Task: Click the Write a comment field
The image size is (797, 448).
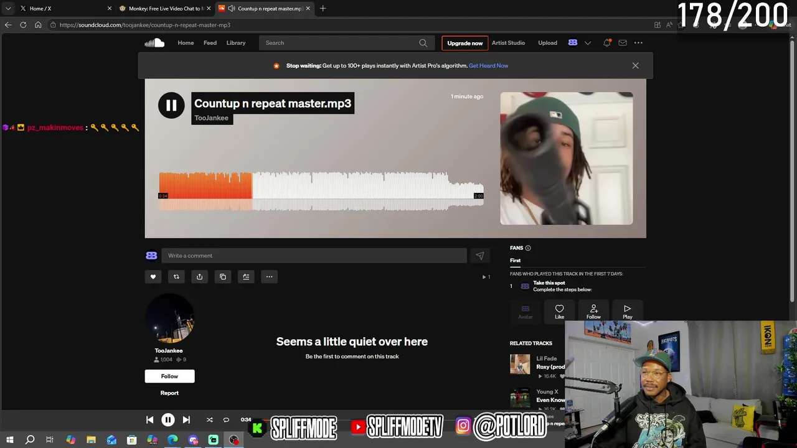Action: coord(314,256)
